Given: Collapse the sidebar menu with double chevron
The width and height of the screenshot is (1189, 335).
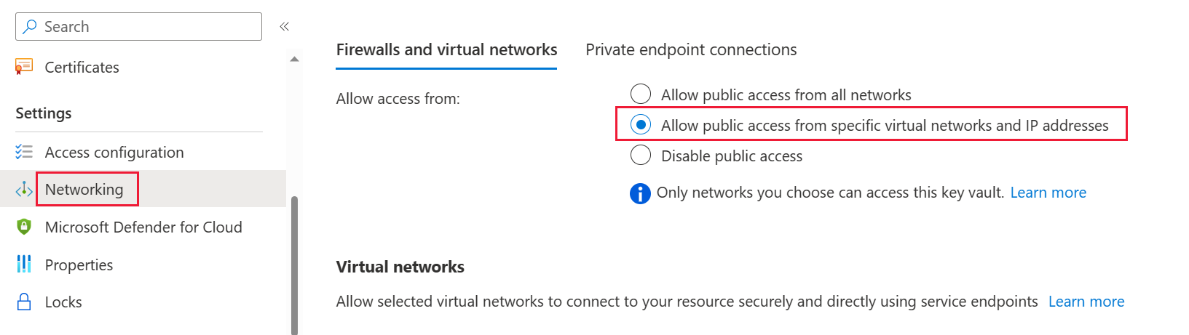Looking at the screenshot, I should point(284,27).
